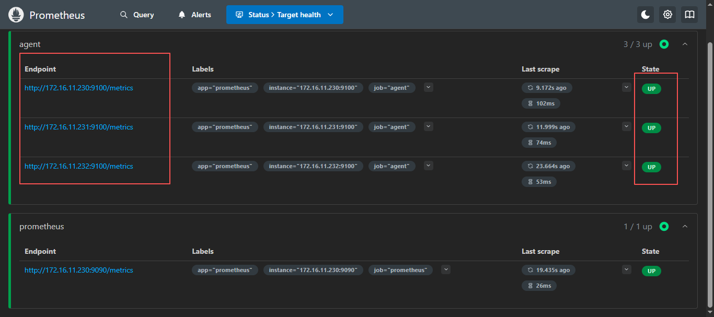Collapse the prometheus target pool
Image resolution: width=714 pixels, height=317 pixels.
685,227
